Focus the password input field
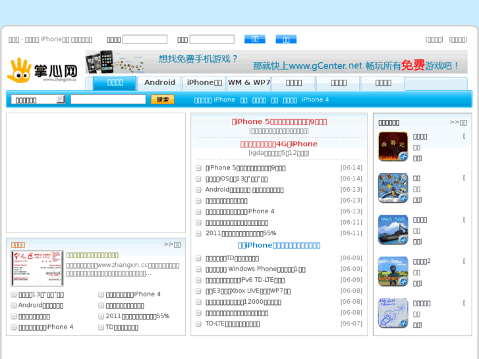 212,40
